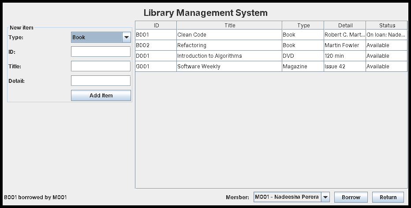411x208 pixels.
Task: Click the Add Item button
Action: [101, 95]
